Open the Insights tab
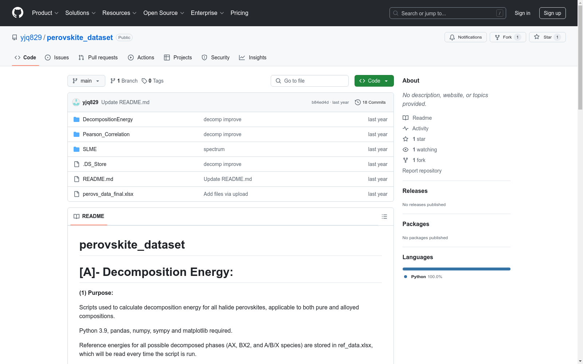 coord(253,58)
